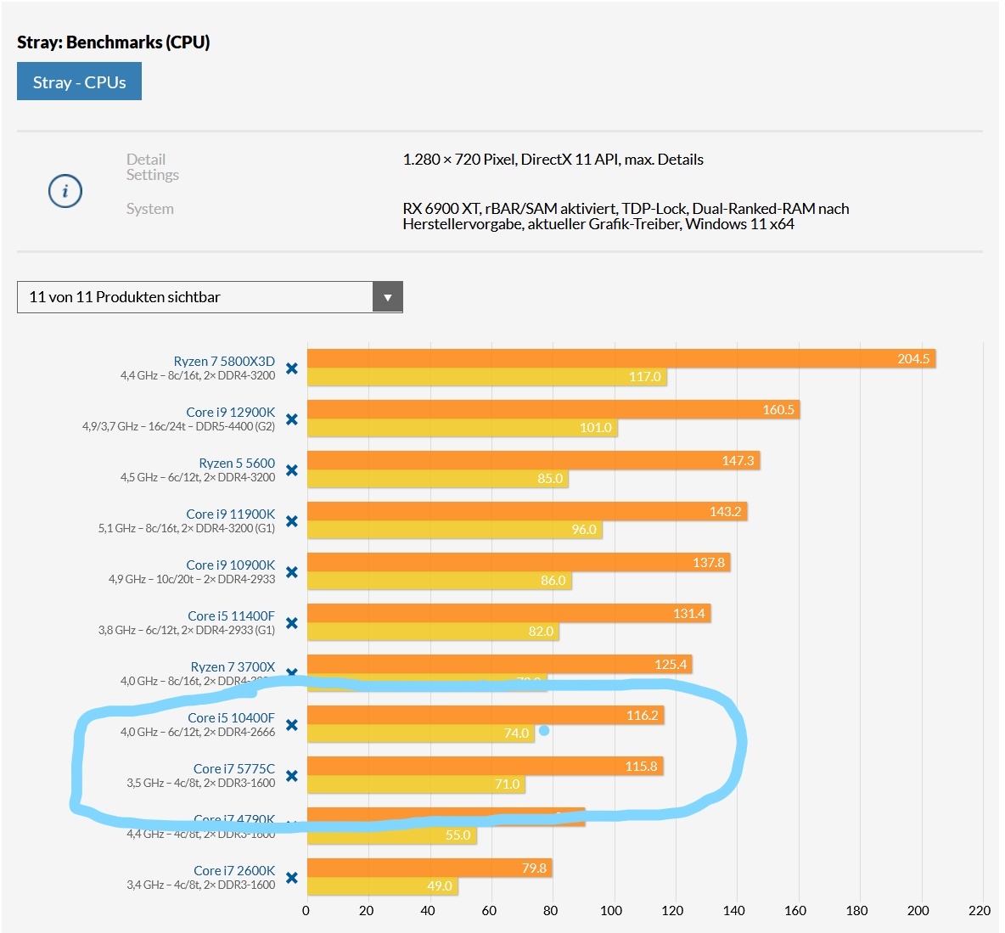Open the Core i9 12900K link
The height and width of the screenshot is (933, 1005).
point(231,413)
